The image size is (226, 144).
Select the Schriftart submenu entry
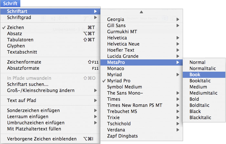pyautogui.click(x=50, y=11)
